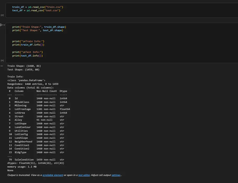Image resolution: width=238 pixels, height=183 pixels.
Task: Select the RangeIndex 1460 entries line
Action: (x=33, y=84)
